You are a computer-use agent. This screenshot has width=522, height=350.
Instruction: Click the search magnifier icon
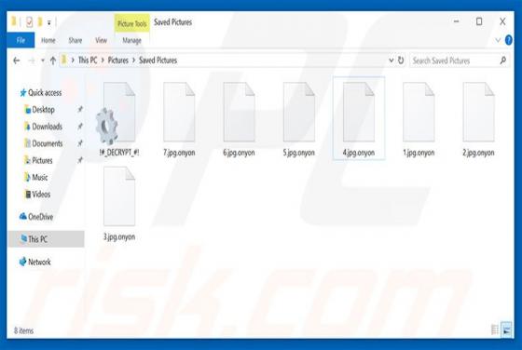pyautogui.click(x=503, y=61)
